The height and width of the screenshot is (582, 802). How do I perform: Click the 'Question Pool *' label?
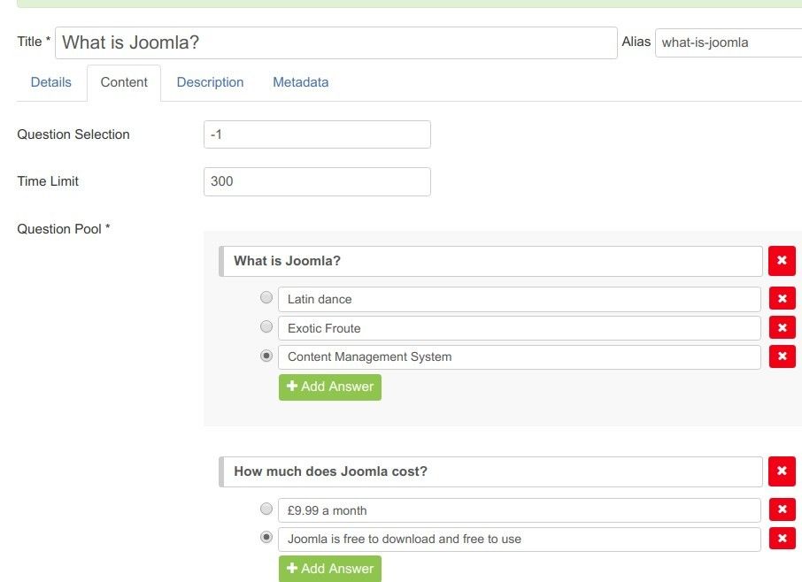point(64,229)
